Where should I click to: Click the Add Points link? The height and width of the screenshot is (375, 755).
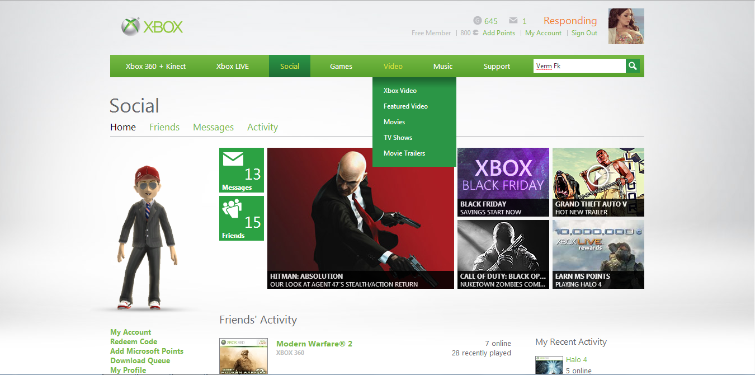498,33
